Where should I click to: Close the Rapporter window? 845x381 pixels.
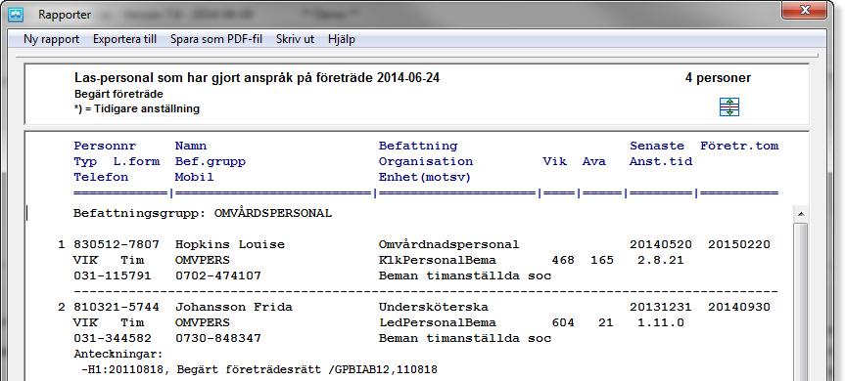pos(805,10)
